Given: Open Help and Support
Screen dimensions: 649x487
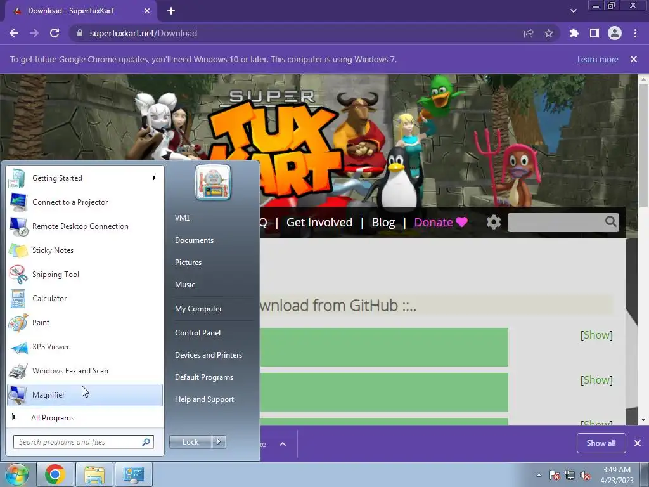Looking at the screenshot, I should (204, 399).
